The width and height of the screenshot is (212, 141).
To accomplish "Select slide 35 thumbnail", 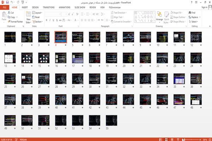I will (x=179, y=79).
